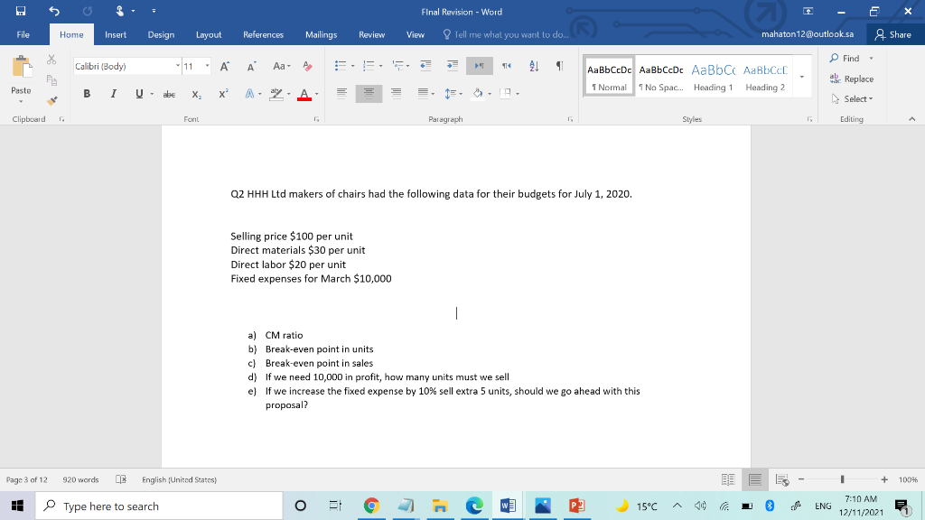The image size is (925, 520).
Task: Click the Cut icon in Clipboard group
Action: coord(51,60)
